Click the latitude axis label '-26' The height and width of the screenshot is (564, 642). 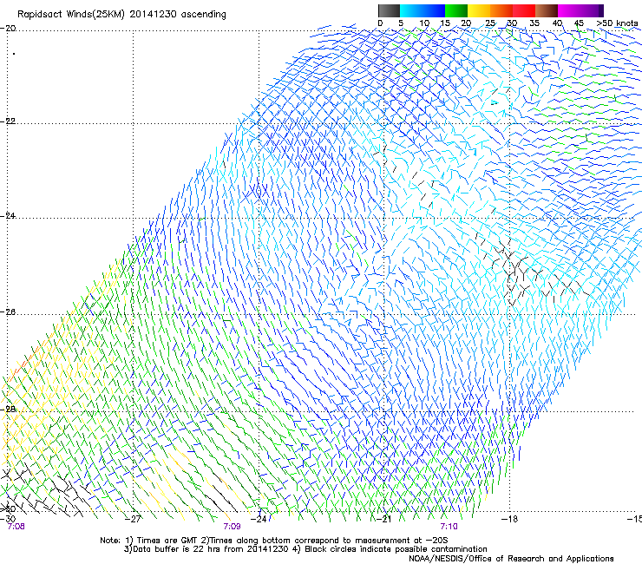coord(8,312)
